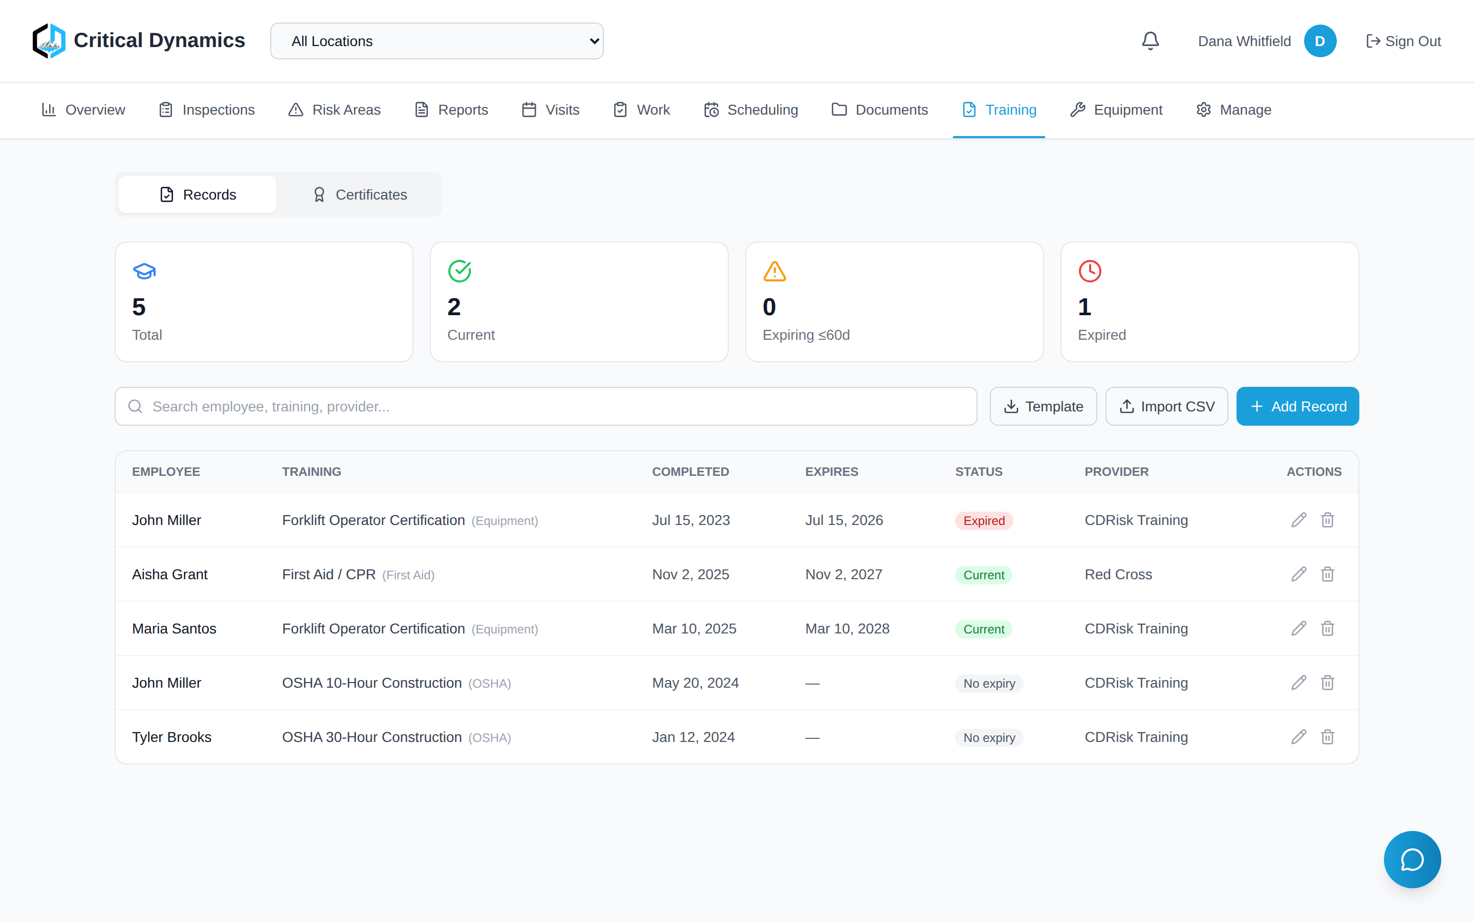Edit Tyler Brooks's OSHA 30-Hour record
The width and height of the screenshot is (1474, 921).
(1298, 736)
